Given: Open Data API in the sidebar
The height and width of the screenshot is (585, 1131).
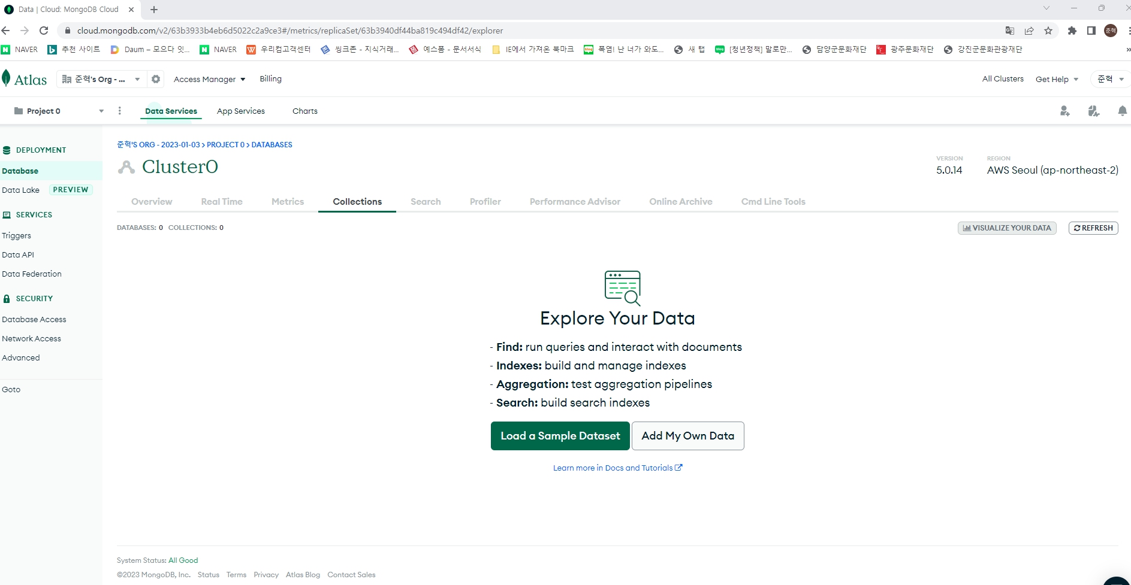Looking at the screenshot, I should click(18, 255).
